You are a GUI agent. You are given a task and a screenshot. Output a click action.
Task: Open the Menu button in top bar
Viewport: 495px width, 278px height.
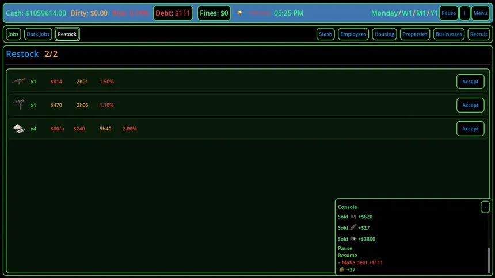(x=480, y=13)
